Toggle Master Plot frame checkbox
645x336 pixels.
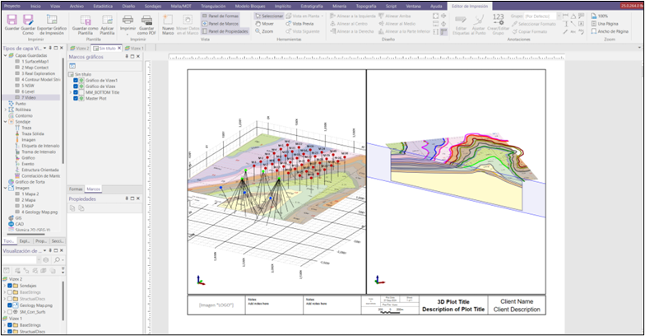77,98
